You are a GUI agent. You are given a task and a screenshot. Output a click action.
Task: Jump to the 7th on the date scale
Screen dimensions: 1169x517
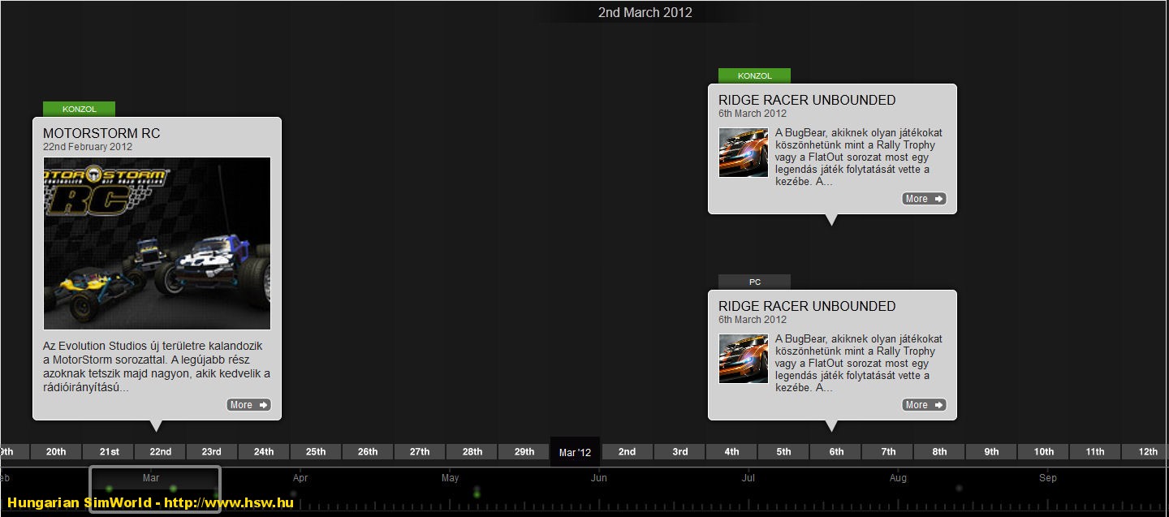[x=887, y=452]
